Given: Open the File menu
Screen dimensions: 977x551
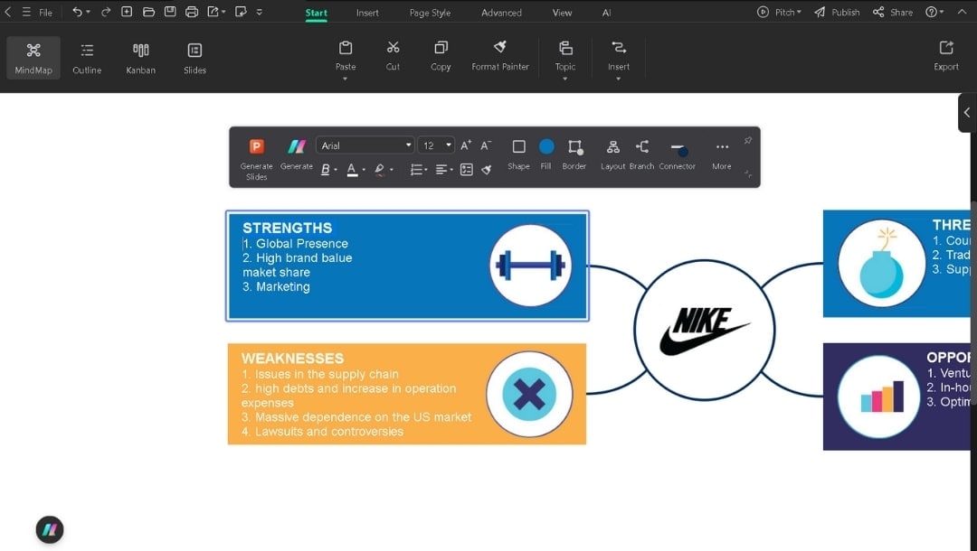Looking at the screenshot, I should pyautogui.click(x=45, y=13).
